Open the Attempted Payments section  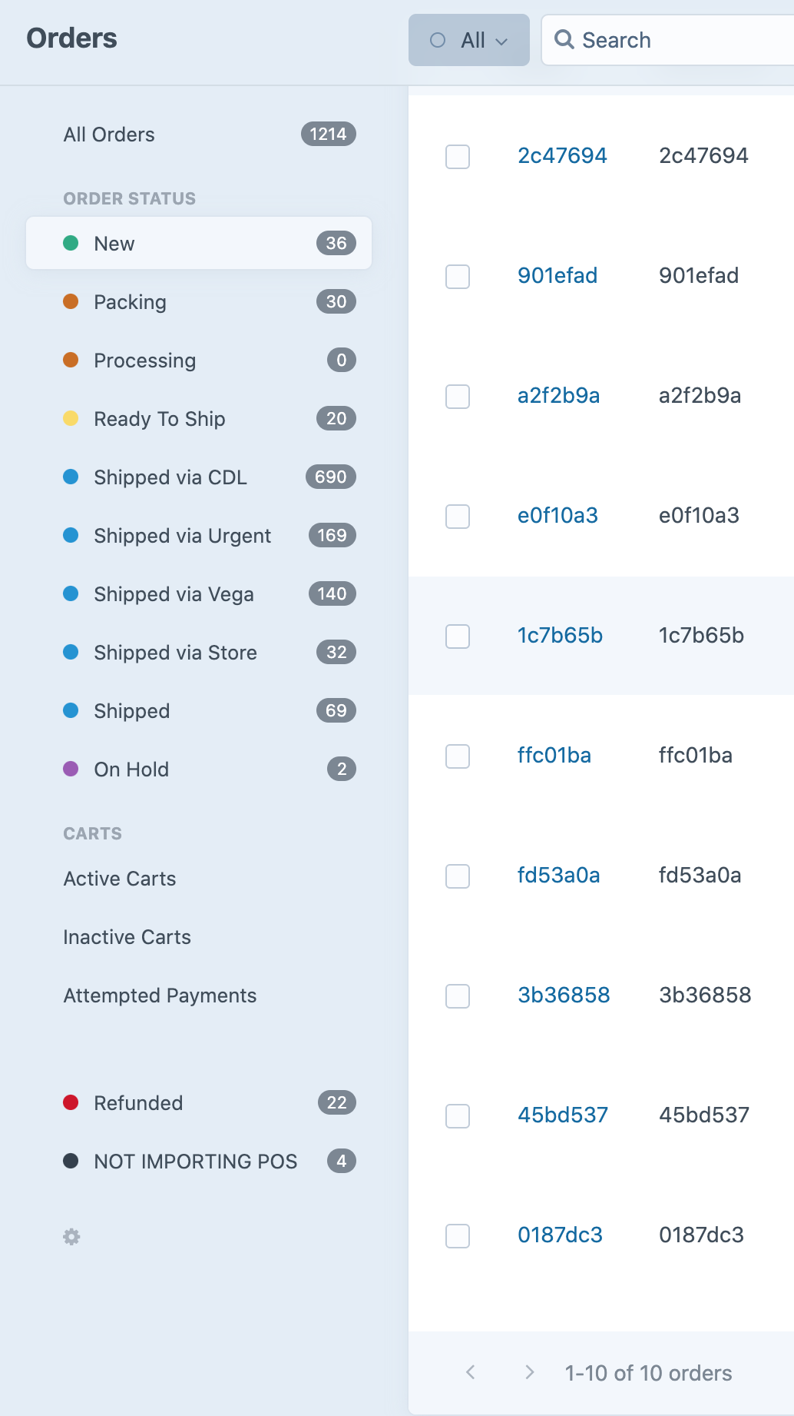[160, 995]
